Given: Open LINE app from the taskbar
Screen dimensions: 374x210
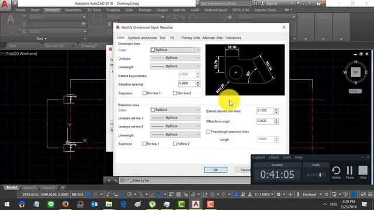Looking at the screenshot, I should tap(51, 204).
